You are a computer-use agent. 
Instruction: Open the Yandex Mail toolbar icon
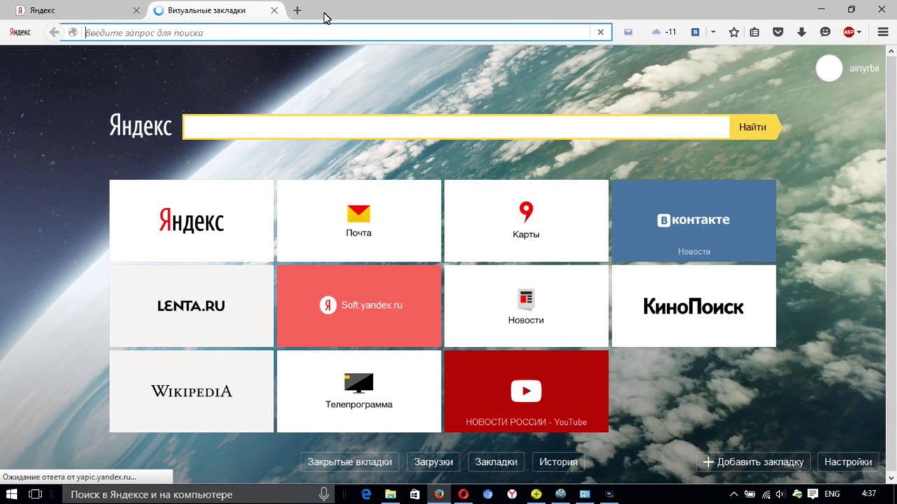click(x=628, y=32)
